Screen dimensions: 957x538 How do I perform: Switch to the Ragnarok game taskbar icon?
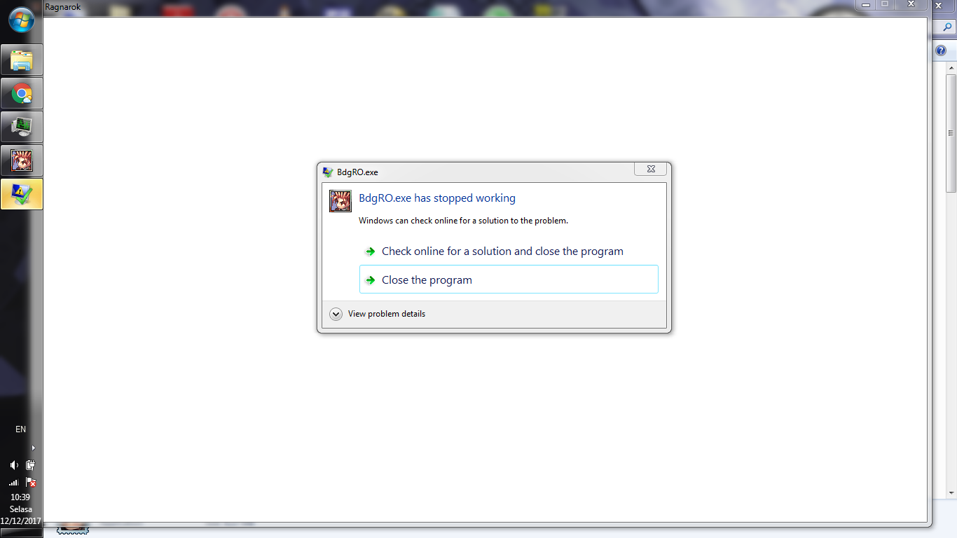(22, 160)
